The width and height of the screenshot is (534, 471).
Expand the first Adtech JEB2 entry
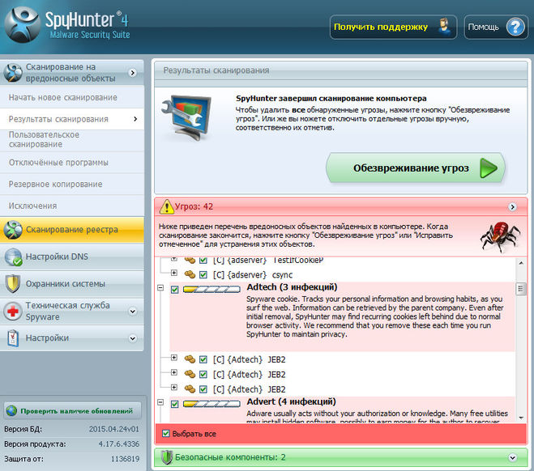tap(174, 358)
